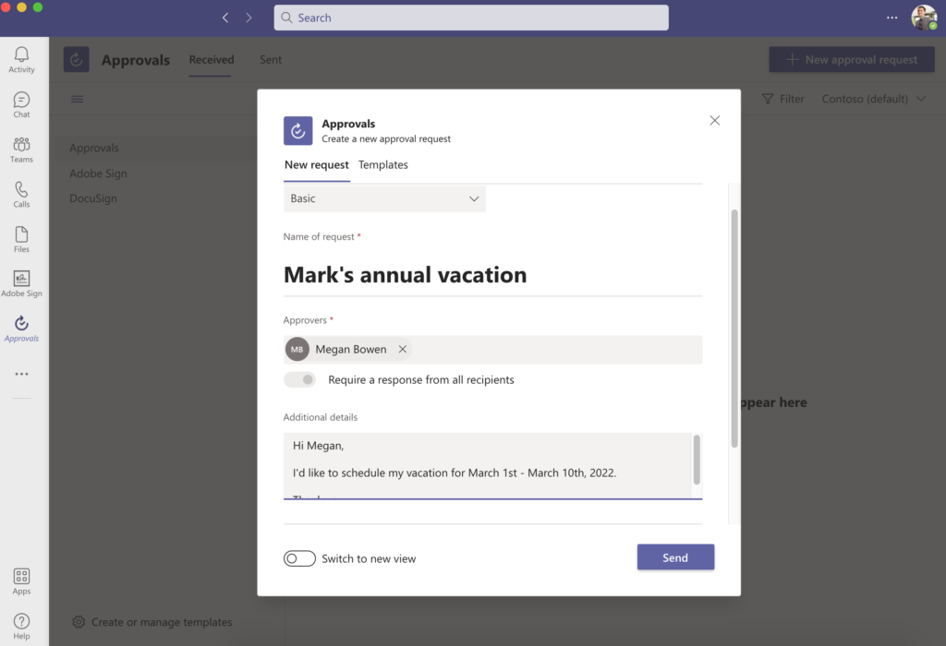Open settings and more ellipsis menu
Screen dimensions: 946x646
coord(891,18)
